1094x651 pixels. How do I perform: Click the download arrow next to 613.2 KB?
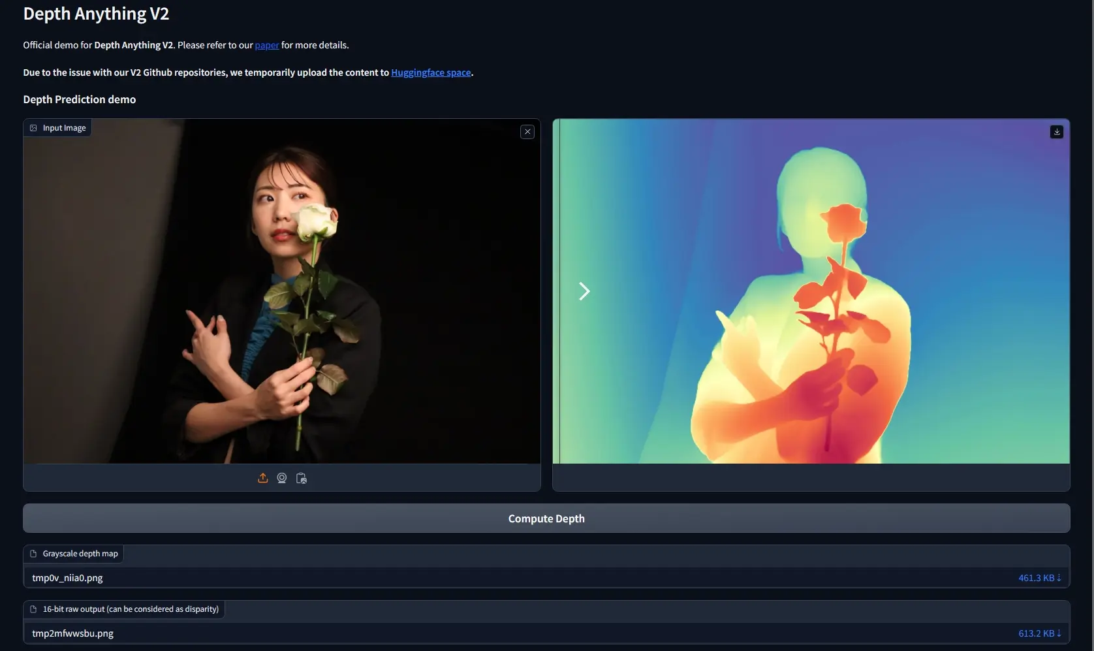(1059, 633)
